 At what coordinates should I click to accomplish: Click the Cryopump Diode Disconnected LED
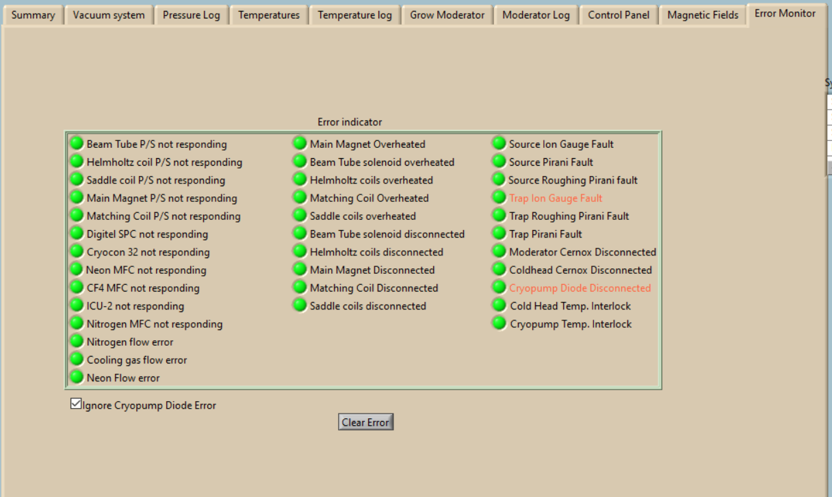(499, 287)
